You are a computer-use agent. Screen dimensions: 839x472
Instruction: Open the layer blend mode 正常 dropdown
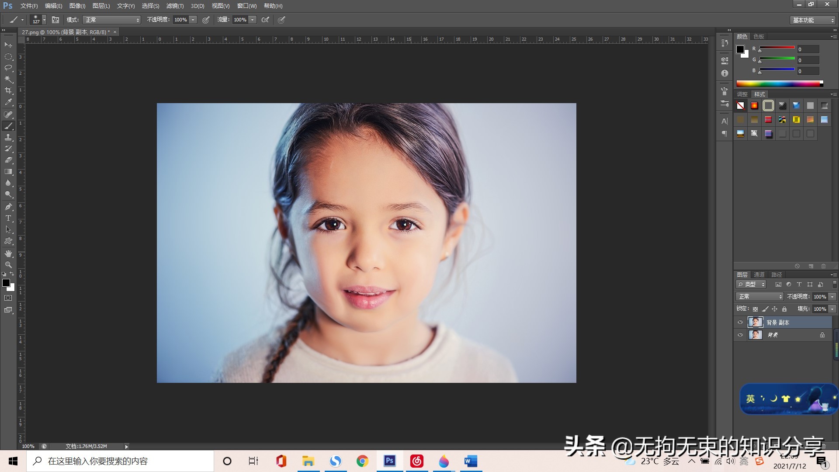click(x=760, y=297)
